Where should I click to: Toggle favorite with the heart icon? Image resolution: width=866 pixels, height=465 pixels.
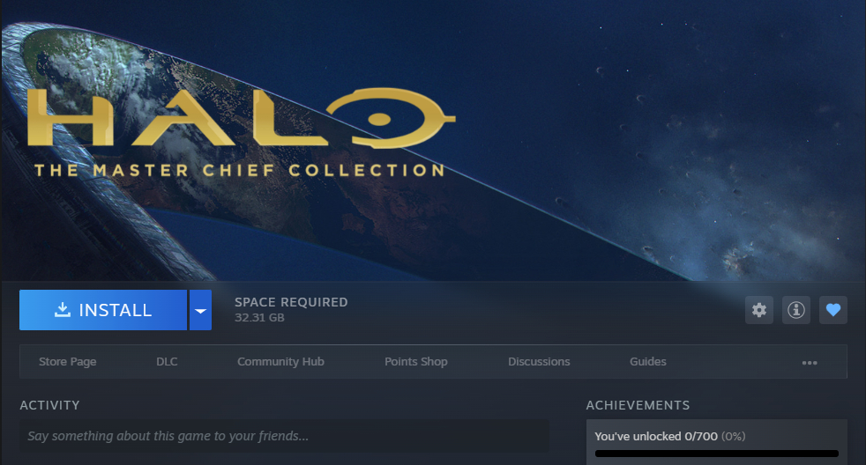(x=832, y=310)
